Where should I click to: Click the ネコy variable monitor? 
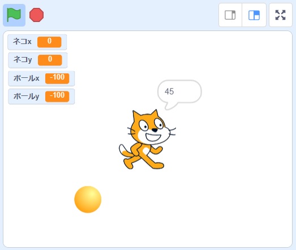(x=37, y=60)
